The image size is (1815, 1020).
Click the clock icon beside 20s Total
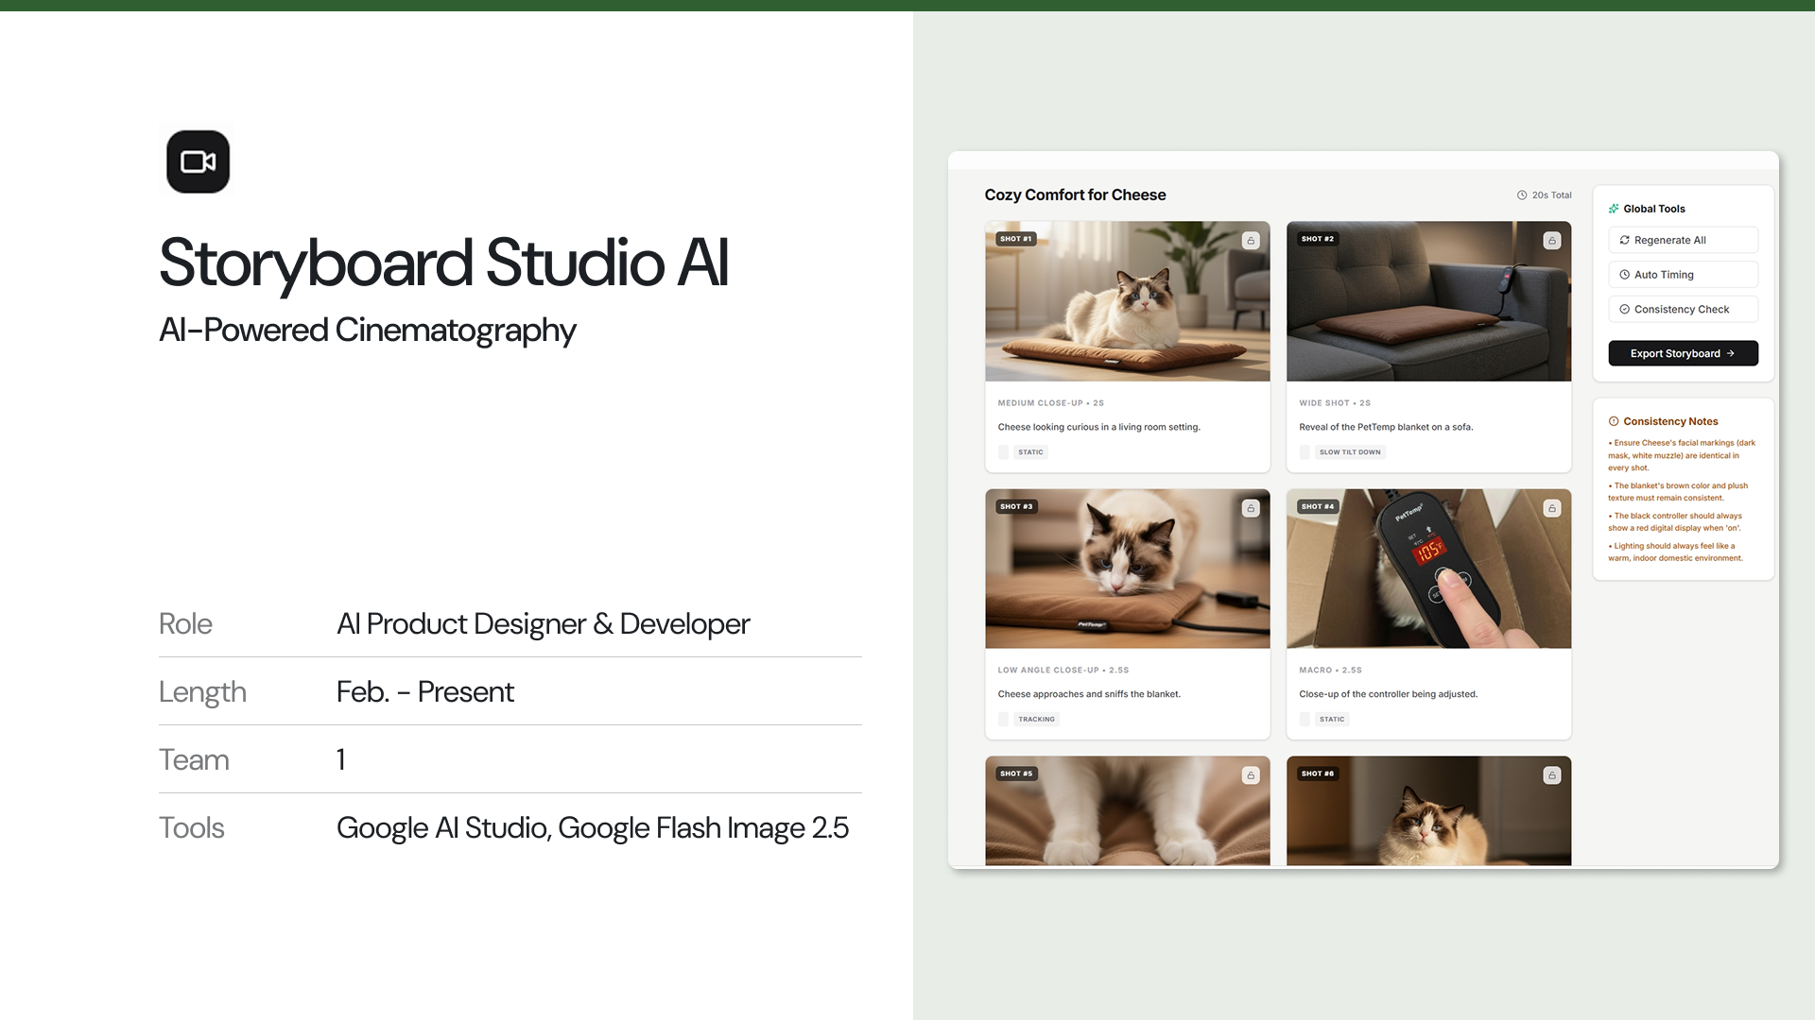(x=1522, y=195)
